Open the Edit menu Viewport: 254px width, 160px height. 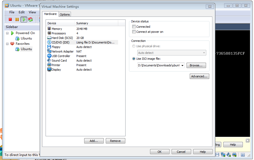[22, 12]
